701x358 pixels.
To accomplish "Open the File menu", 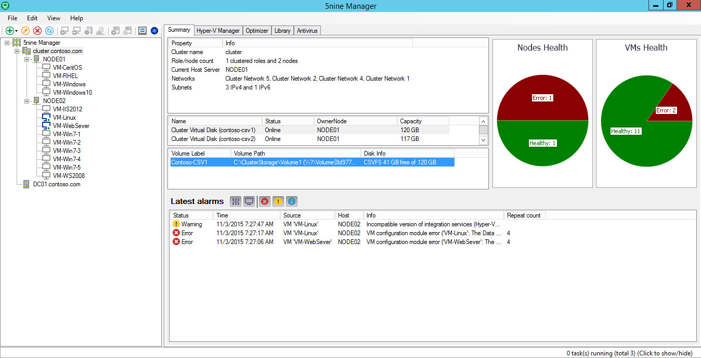I will [12, 18].
